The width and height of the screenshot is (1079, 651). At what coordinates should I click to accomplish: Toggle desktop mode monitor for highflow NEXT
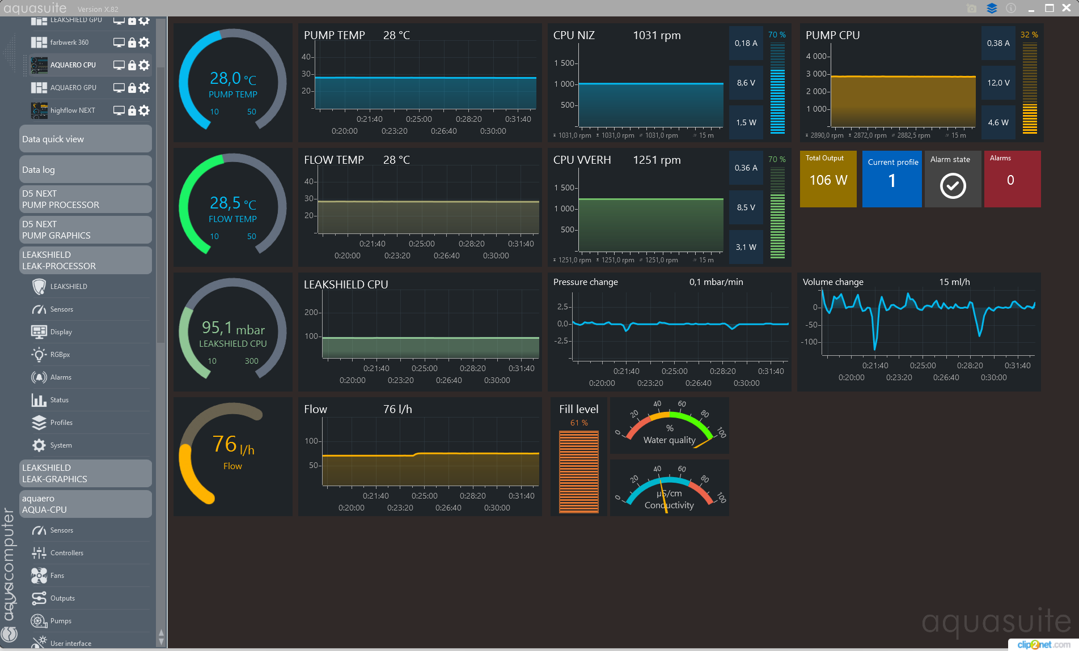pyautogui.click(x=119, y=110)
